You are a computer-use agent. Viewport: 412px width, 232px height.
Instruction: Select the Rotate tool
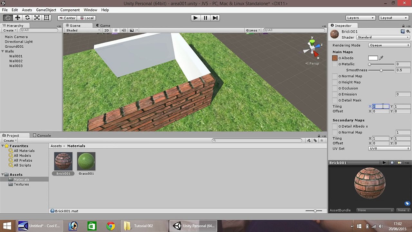[27, 18]
